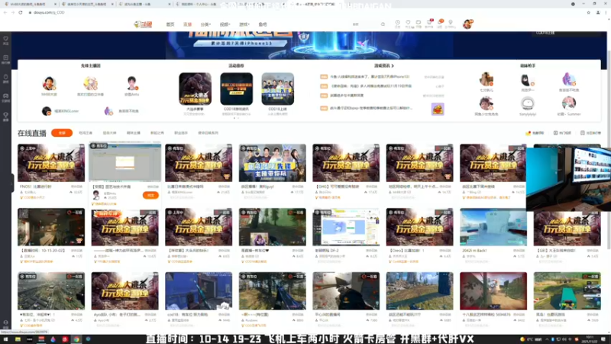This screenshot has height=344, width=611.
Task: Open the FNOS! 比赛进行时 stream thumbnail
Action: [x=51, y=163]
